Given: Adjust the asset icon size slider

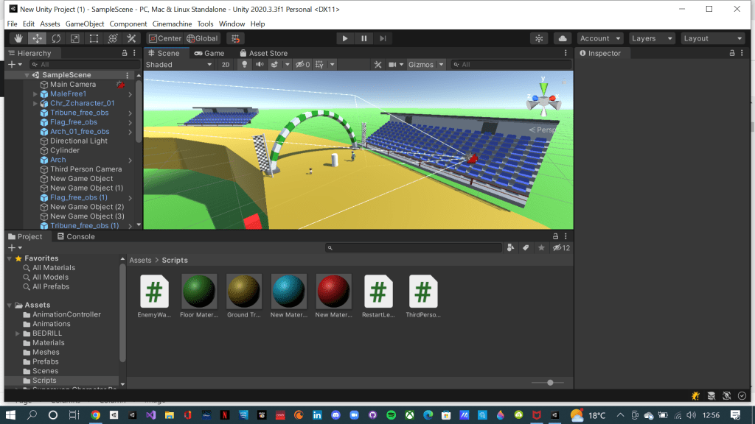Looking at the screenshot, I should pyautogui.click(x=550, y=382).
